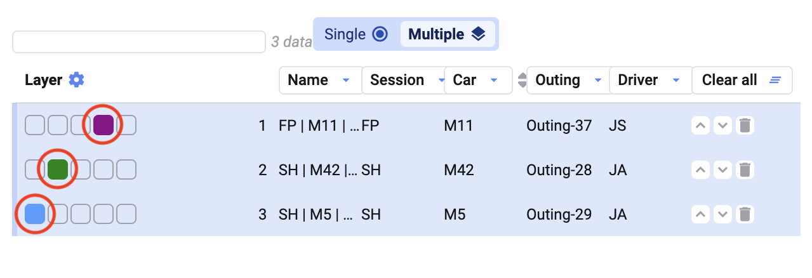The height and width of the screenshot is (278, 812).
Task: Enable the last layer box for the M42 row
Action: 126,170
